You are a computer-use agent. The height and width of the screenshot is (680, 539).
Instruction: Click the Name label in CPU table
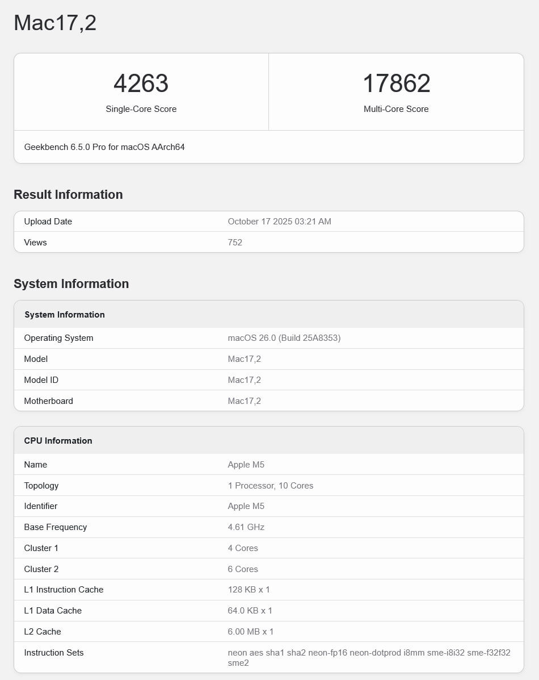point(36,465)
